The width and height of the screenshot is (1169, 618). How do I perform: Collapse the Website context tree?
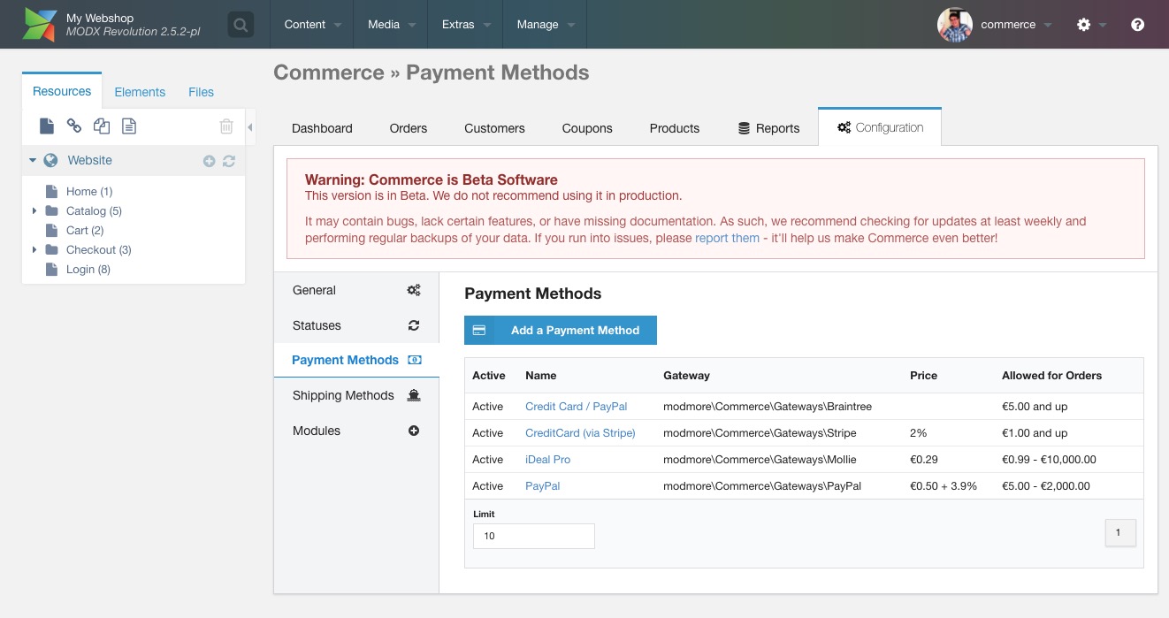[x=33, y=160]
